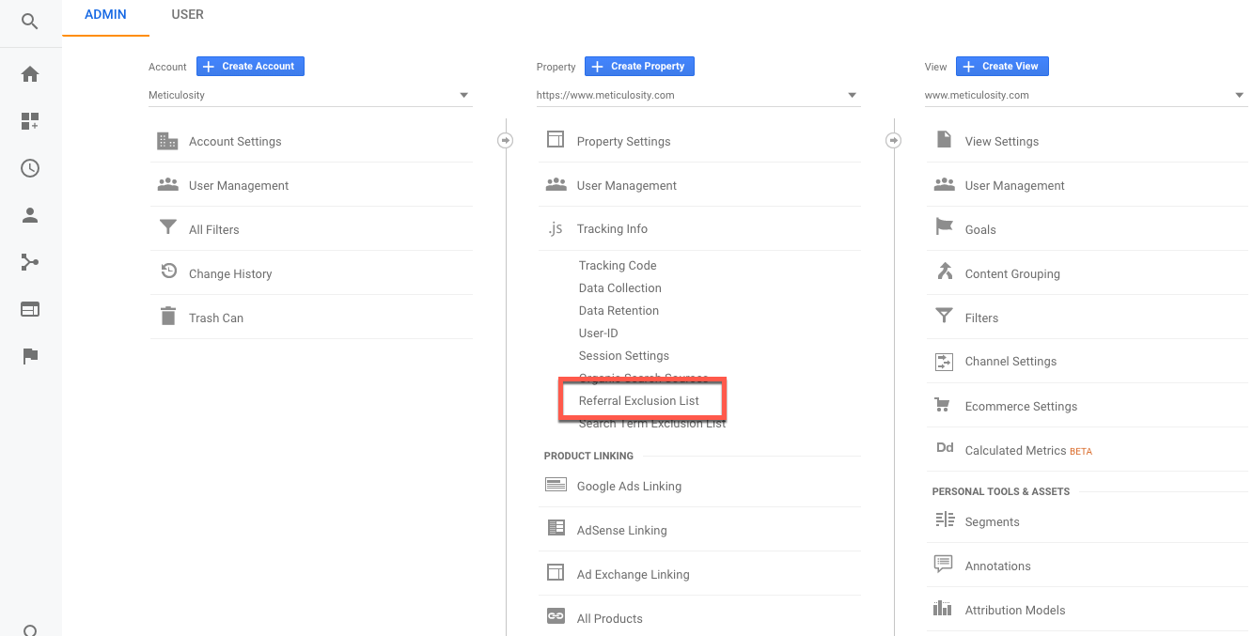
Task: Select the Home icon in the sidebar
Action: [28, 73]
